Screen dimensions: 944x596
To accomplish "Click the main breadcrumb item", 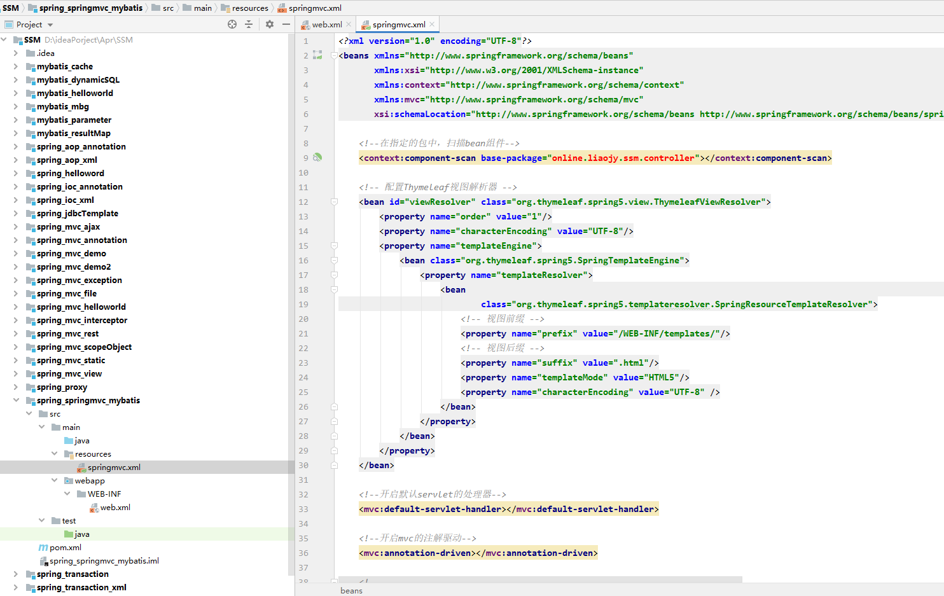I will 203,8.
